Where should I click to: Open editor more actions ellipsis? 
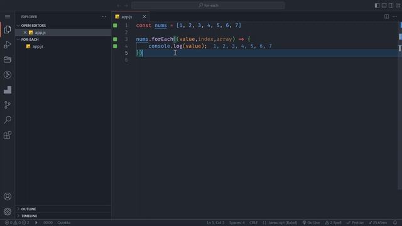pyautogui.click(x=395, y=17)
